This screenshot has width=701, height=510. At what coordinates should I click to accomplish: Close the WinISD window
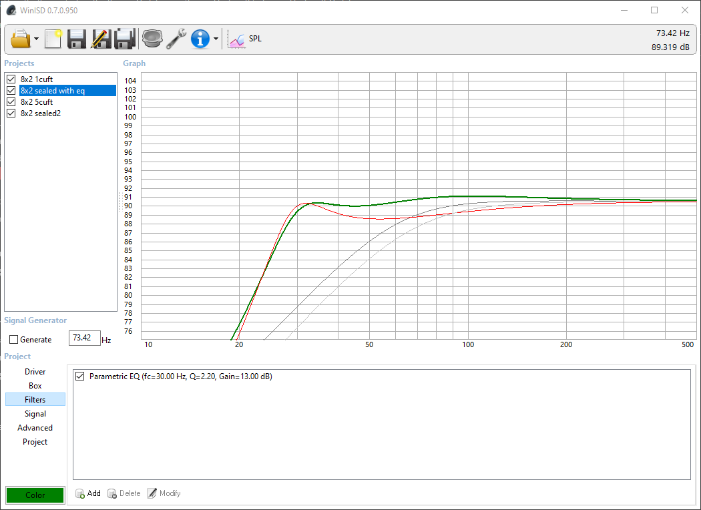685,10
